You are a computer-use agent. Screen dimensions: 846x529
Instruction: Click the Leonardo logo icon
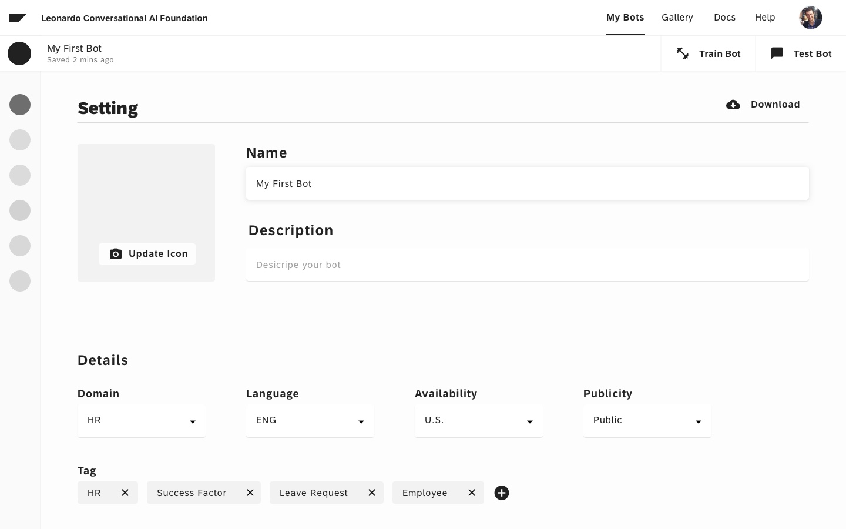(x=18, y=18)
